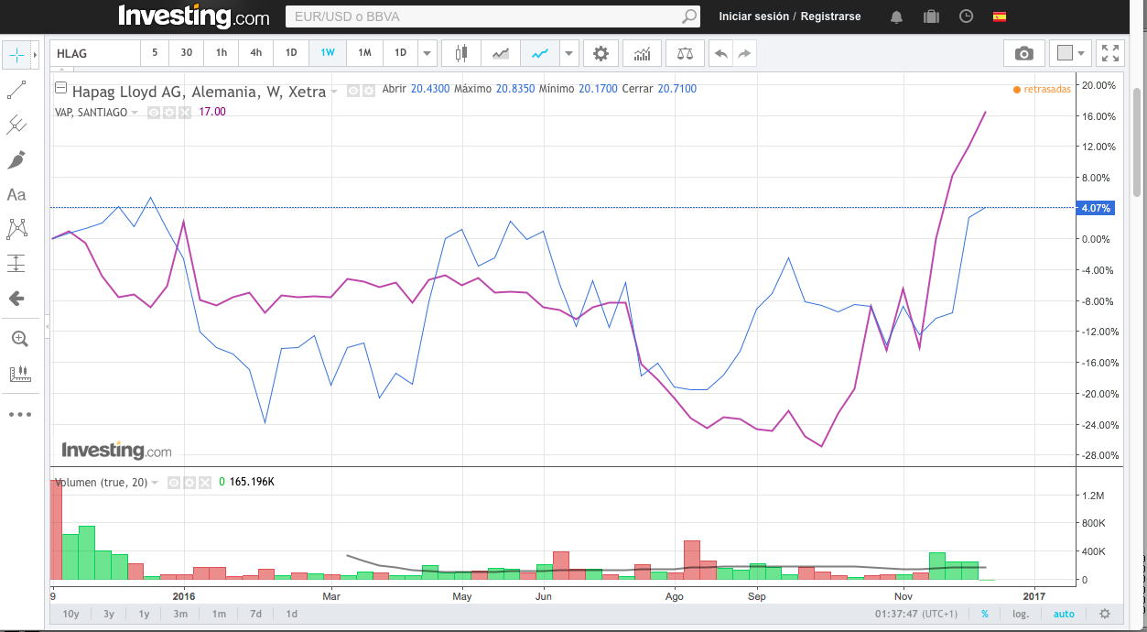Select the 1h interval
The height and width of the screenshot is (632, 1147).
click(x=222, y=53)
